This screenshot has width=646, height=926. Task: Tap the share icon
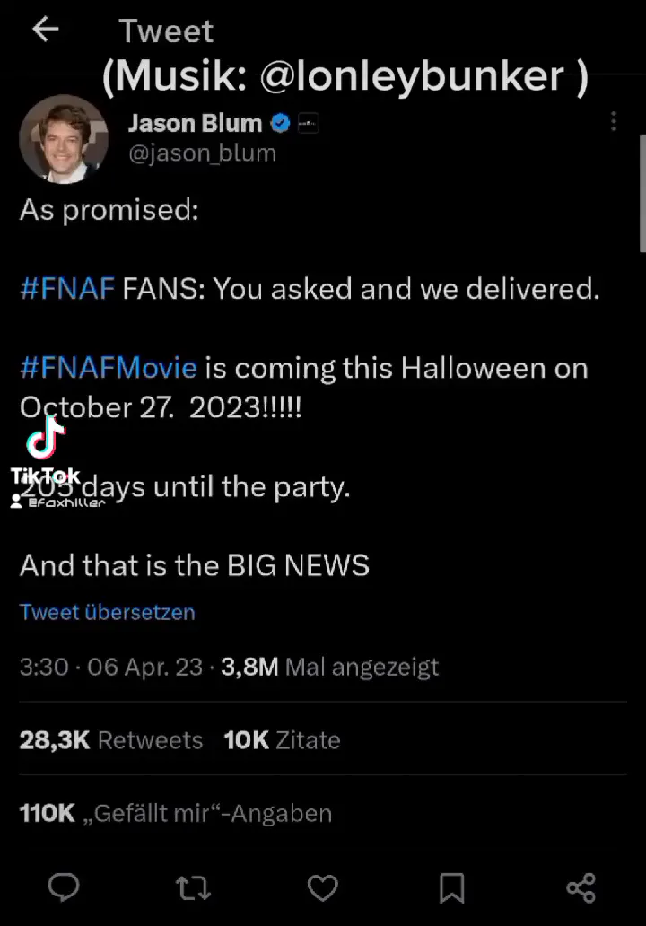click(x=581, y=887)
